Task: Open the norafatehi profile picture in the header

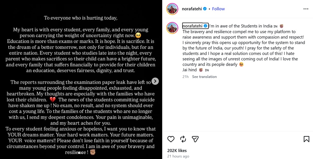Action: [172, 9]
